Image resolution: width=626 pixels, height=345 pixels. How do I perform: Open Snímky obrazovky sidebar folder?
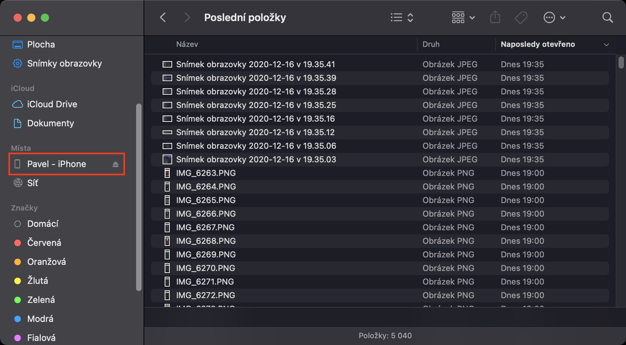[x=64, y=63]
